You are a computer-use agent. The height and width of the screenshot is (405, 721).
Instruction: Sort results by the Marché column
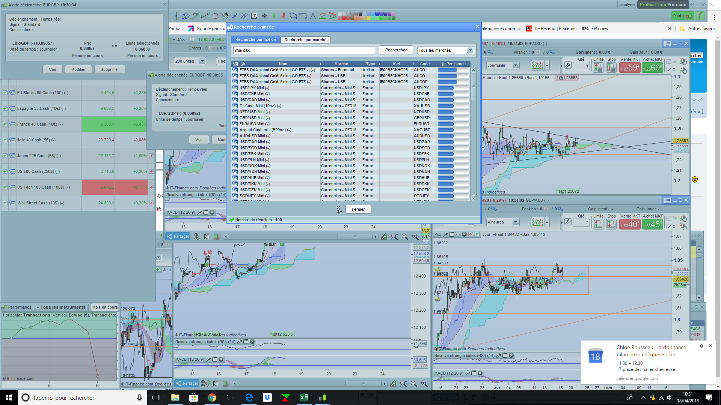click(x=341, y=64)
